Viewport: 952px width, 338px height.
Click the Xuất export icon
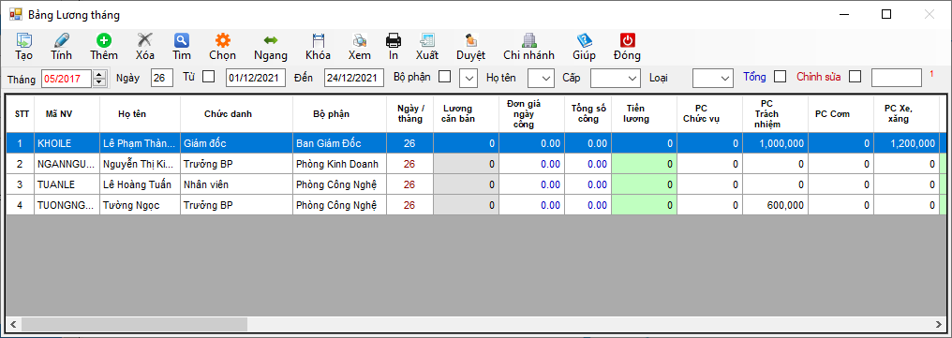(x=427, y=40)
